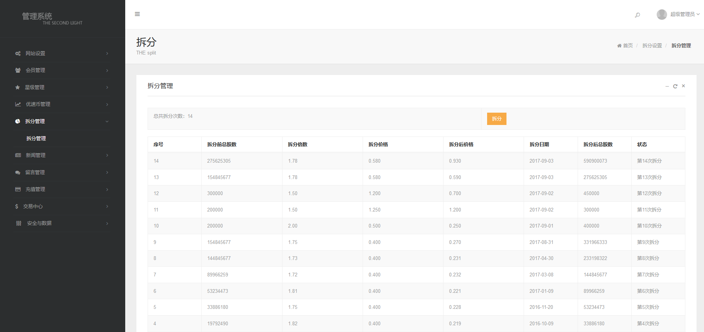Collapse the open 拆分管理 menu chevron
This screenshot has height=332, width=704.
107,121
